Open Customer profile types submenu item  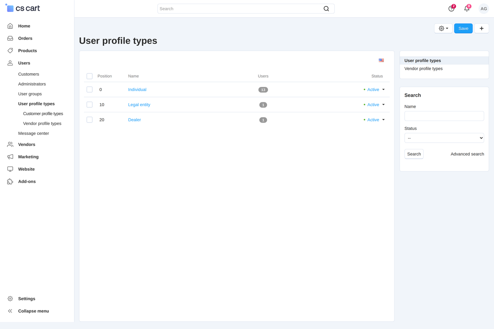pos(43,114)
